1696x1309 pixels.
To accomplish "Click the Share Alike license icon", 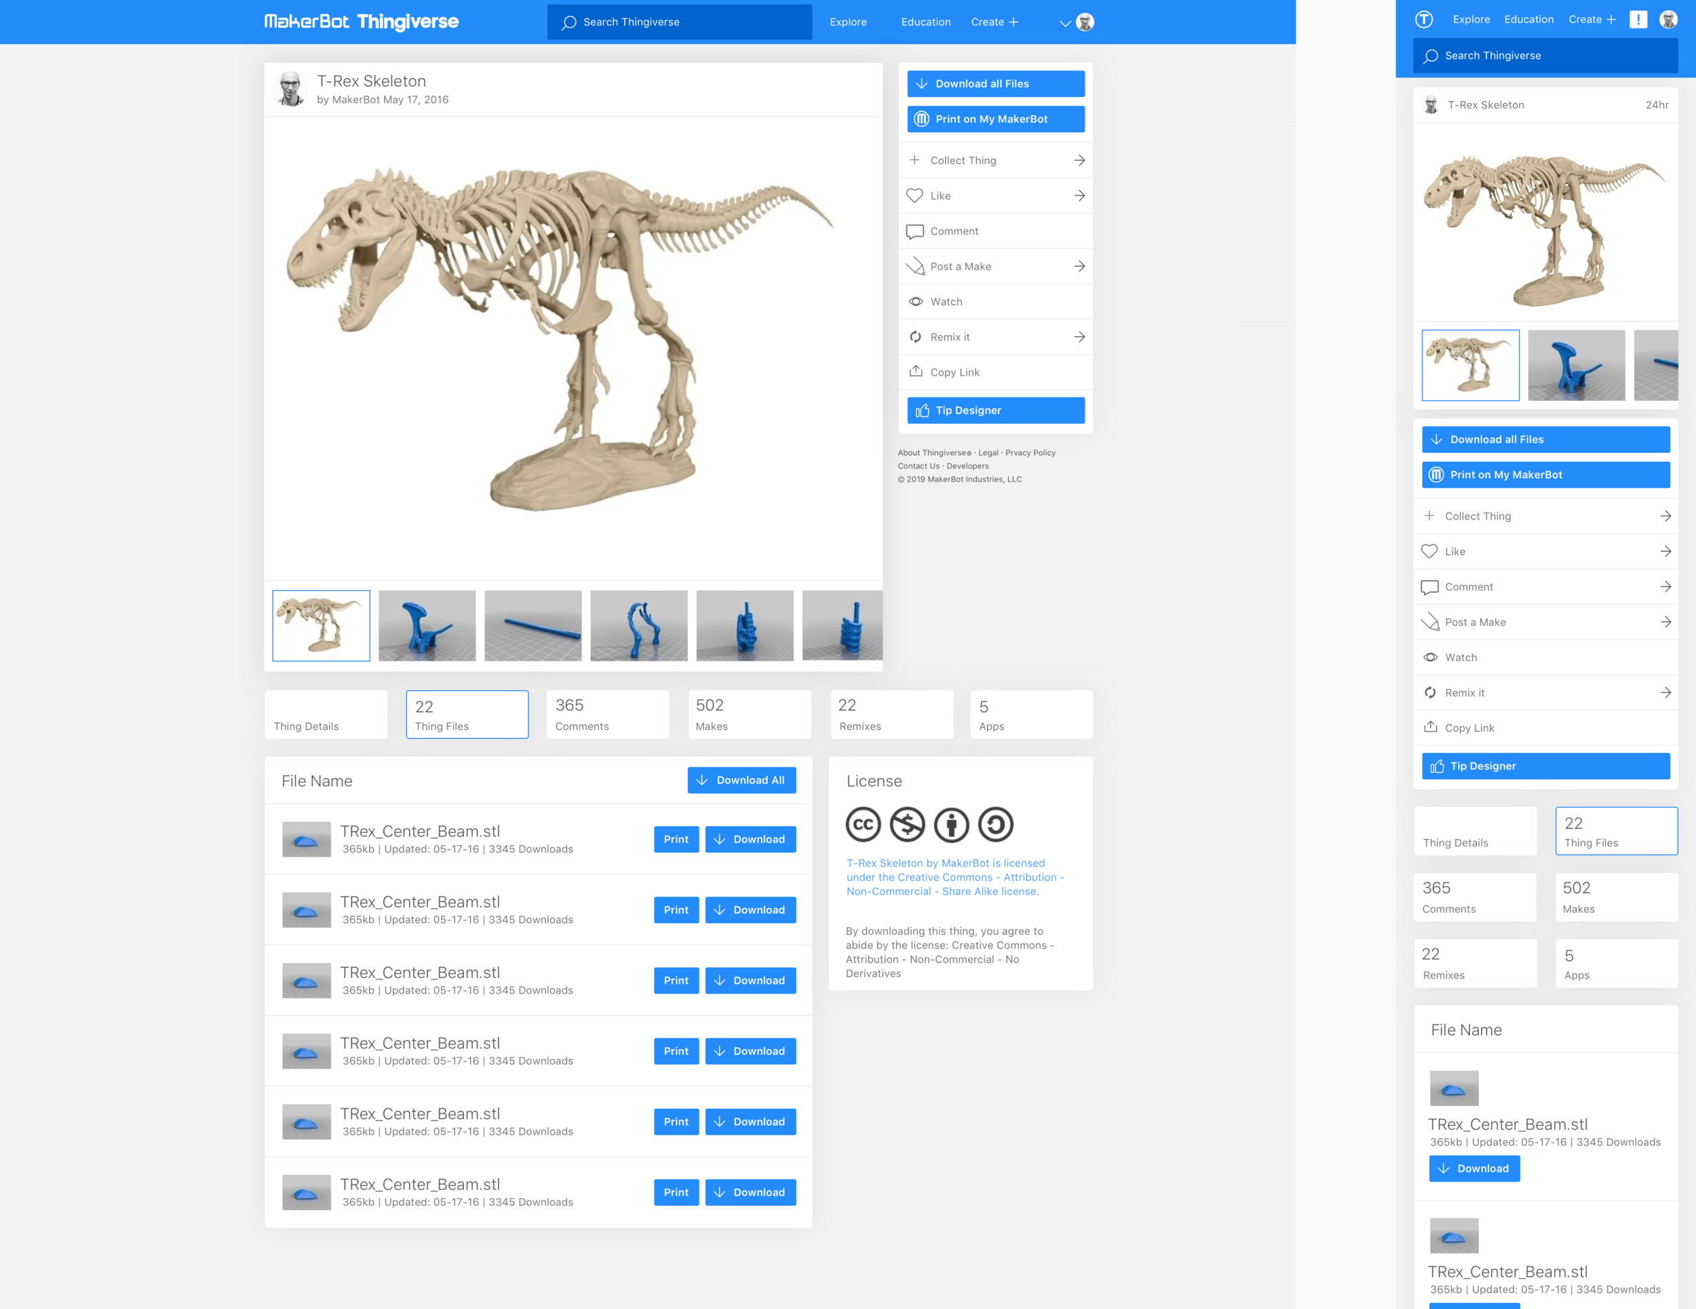I will [995, 825].
